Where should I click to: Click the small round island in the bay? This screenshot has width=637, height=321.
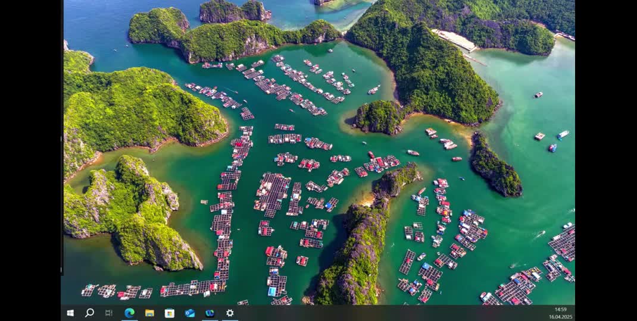(379, 117)
